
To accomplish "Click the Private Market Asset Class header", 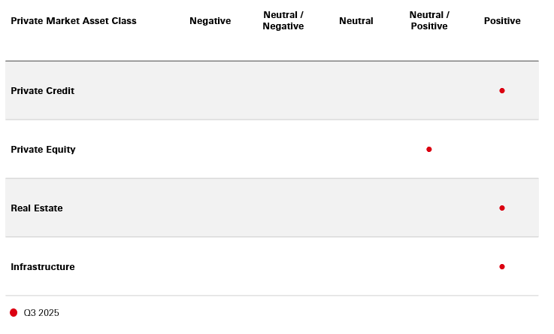I will (x=74, y=21).
